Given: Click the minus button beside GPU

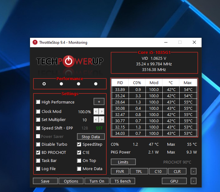Looking at the screenshot, I should tap(193, 181).
